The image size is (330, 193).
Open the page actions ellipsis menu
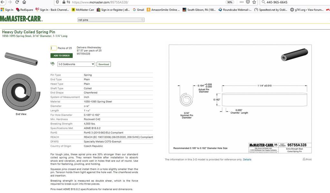[241, 2]
